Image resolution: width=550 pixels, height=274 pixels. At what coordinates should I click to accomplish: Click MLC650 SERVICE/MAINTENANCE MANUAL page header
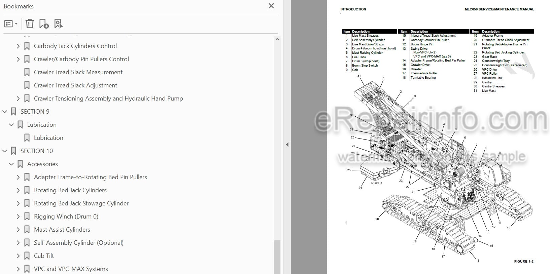tap(499, 9)
